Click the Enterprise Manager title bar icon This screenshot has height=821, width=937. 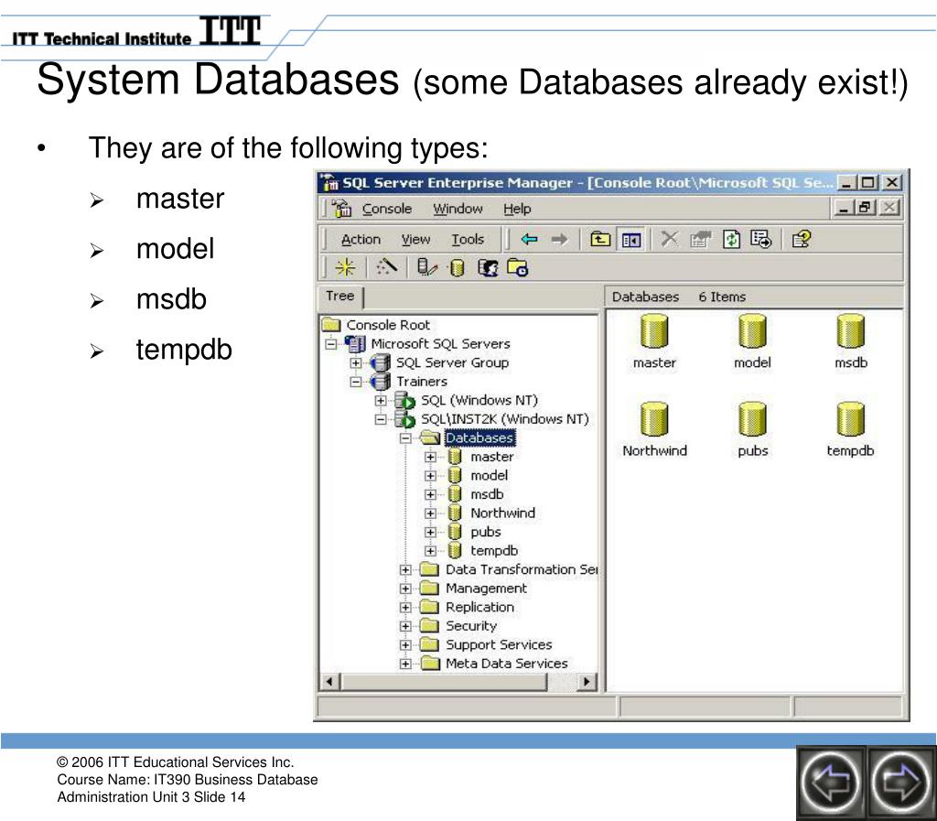click(x=328, y=181)
